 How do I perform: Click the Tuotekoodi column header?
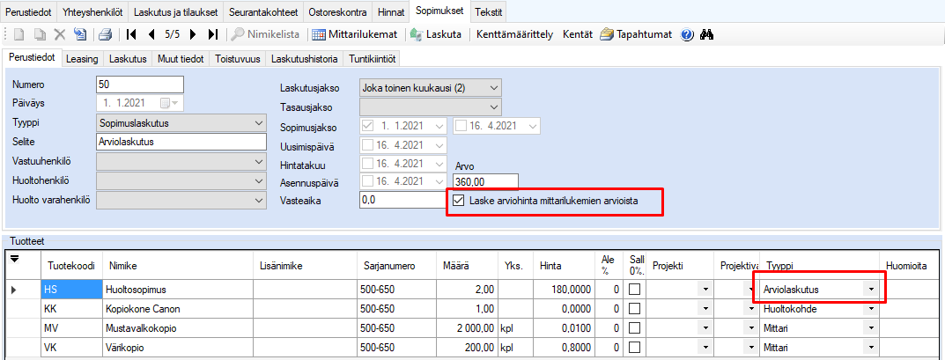(x=71, y=266)
